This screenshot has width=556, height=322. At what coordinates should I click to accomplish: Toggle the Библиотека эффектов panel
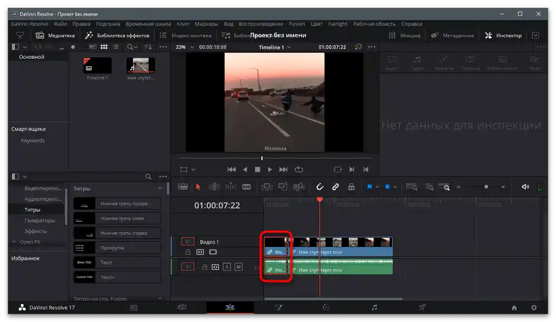pyautogui.click(x=118, y=36)
